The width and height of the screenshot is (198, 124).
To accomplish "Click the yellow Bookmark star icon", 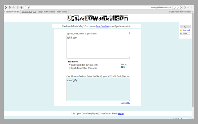I will (181, 30).
